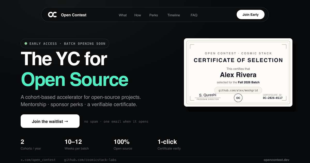Click the green Open Source headline text
The image size is (310, 163).
coord(75,79)
